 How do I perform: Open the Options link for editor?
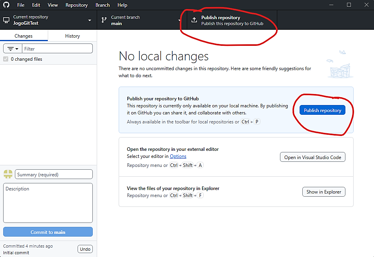pyautogui.click(x=178, y=156)
